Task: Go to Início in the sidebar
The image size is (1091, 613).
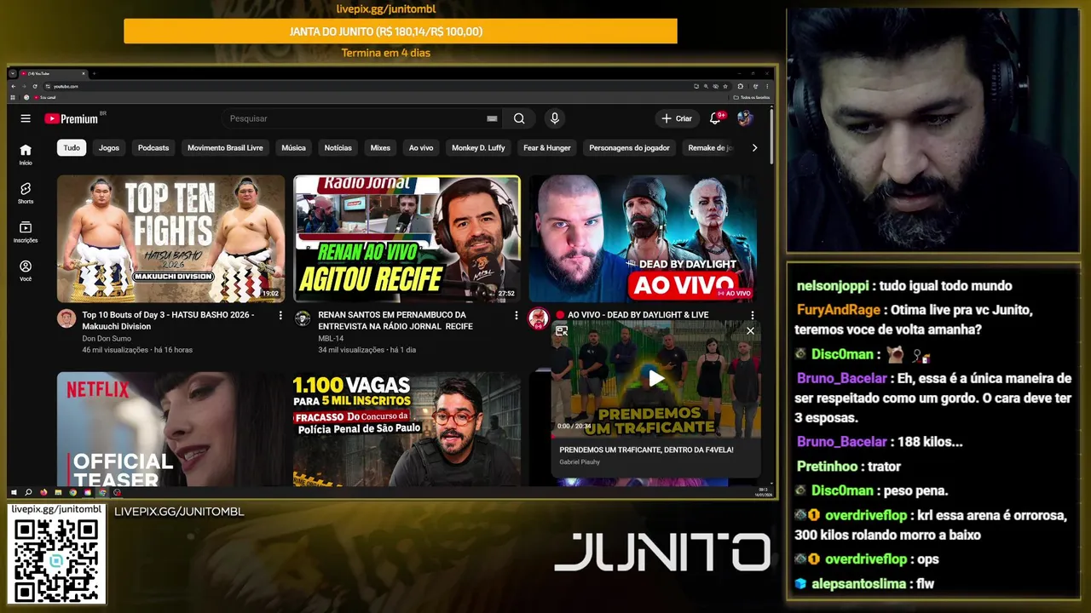Action: coord(26,154)
